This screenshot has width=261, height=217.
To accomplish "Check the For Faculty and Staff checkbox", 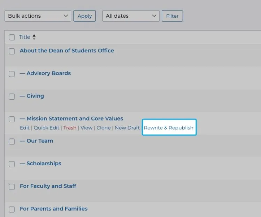I will click(11, 187).
